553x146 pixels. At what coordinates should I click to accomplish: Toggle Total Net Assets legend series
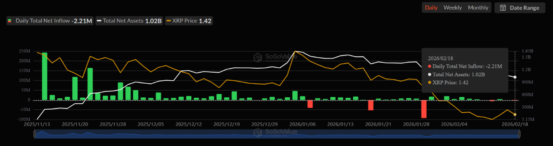[x=129, y=21]
